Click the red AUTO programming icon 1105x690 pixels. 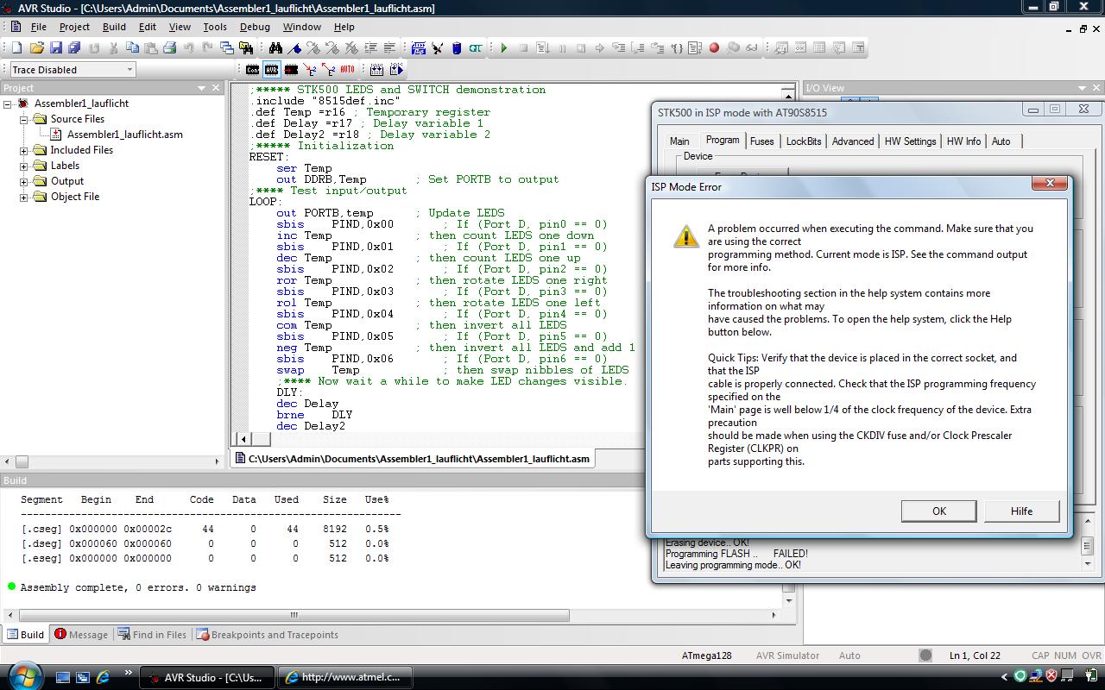[x=347, y=69]
